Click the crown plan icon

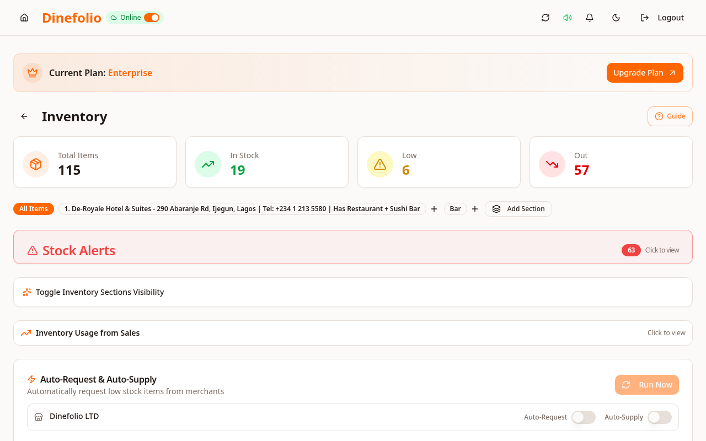point(33,73)
